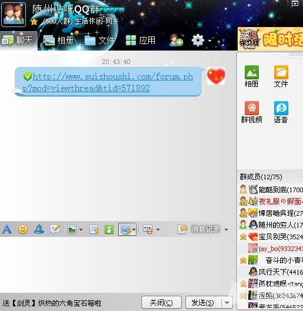Expand the block messages dropdown arrow
This screenshot has height=311, width=303.
(x=158, y=230)
